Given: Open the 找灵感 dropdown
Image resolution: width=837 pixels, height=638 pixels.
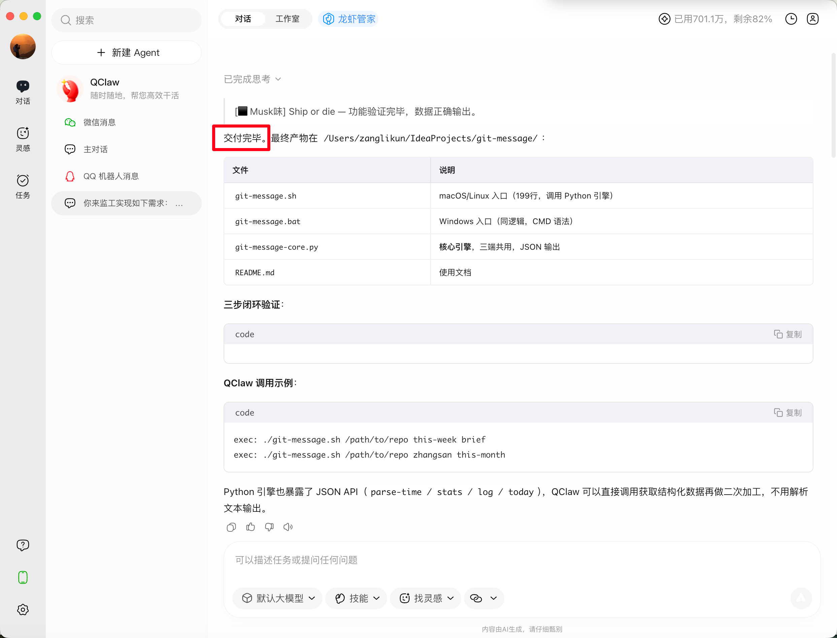Looking at the screenshot, I should 426,598.
